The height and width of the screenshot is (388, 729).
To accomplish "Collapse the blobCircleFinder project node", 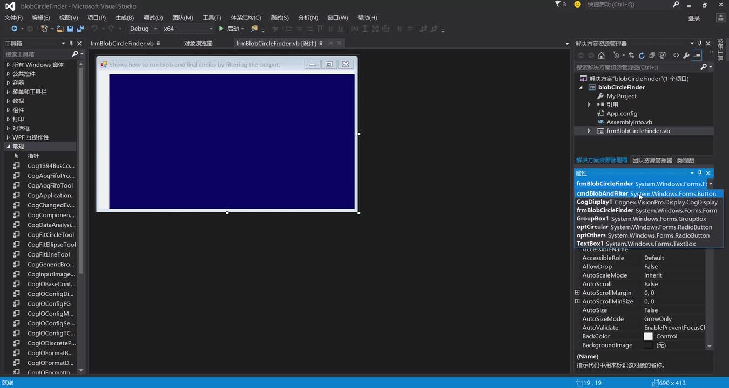I will 581,87.
